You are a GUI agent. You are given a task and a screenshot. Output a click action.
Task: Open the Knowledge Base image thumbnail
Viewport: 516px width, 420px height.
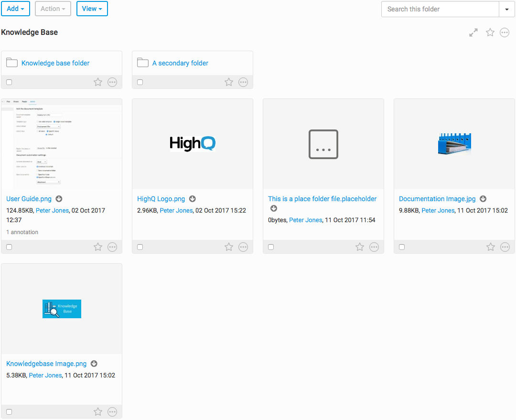62,309
